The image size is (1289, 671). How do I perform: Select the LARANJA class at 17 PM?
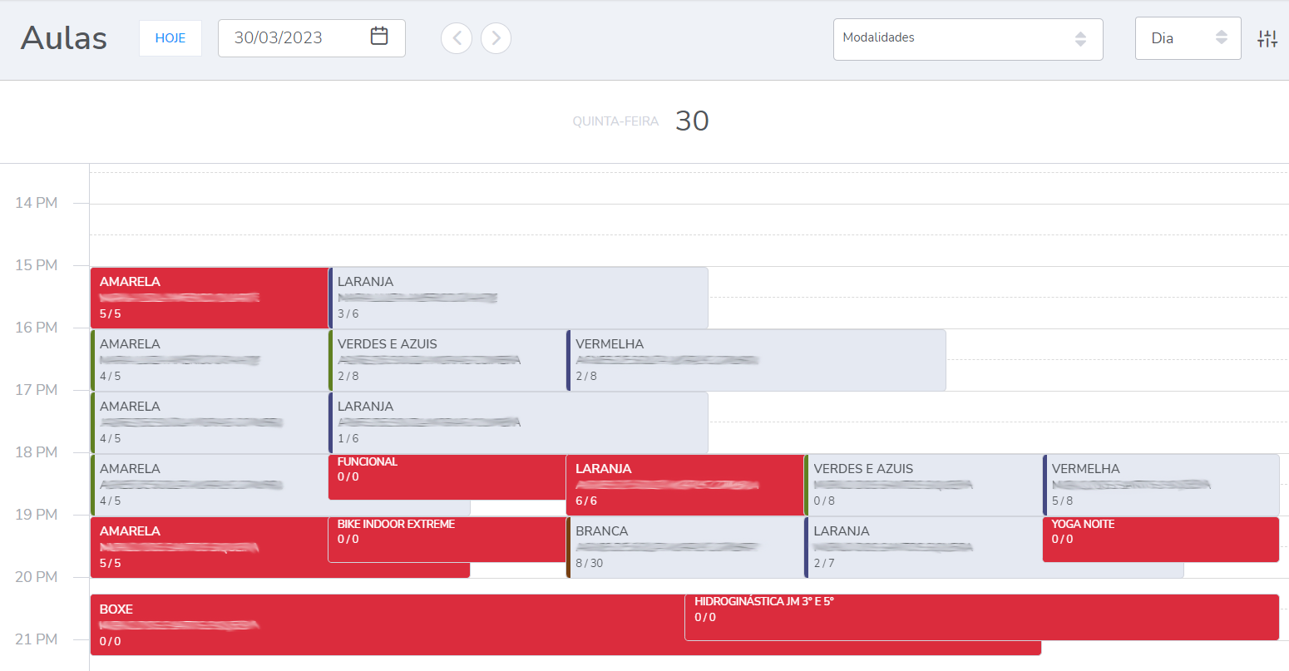[x=518, y=422]
